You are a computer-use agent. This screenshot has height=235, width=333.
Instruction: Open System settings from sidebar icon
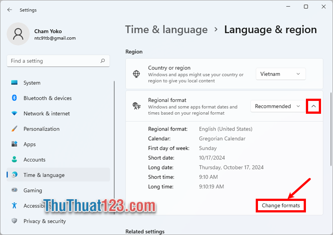(x=15, y=83)
